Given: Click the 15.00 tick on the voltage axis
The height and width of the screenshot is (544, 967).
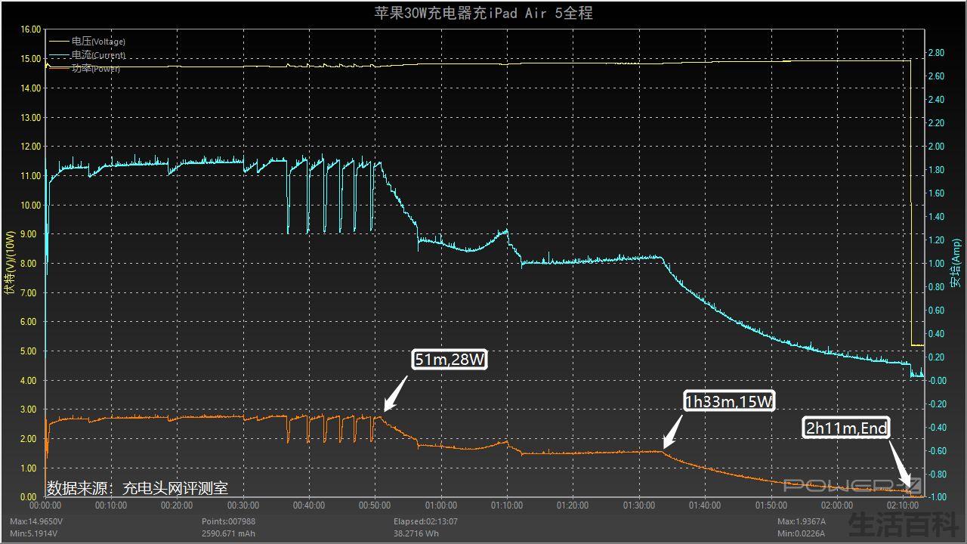Looking at the screenshot, I should (30, 59).
